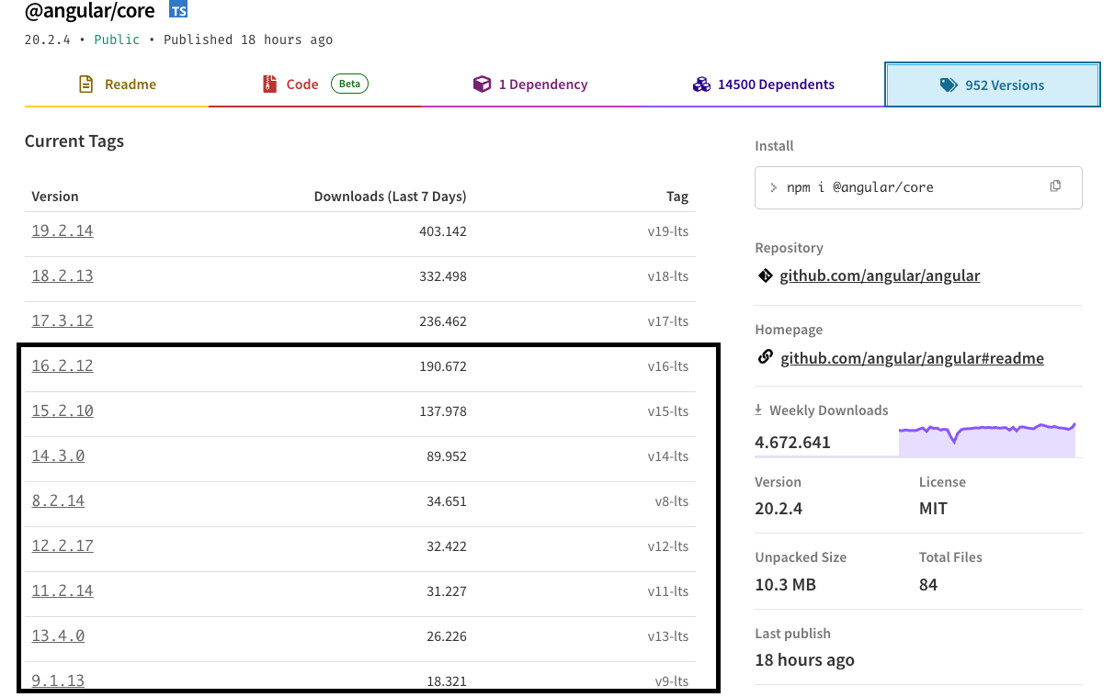Click the sidebar Version value 20.2.4
1114x697 pixels.
779,509
